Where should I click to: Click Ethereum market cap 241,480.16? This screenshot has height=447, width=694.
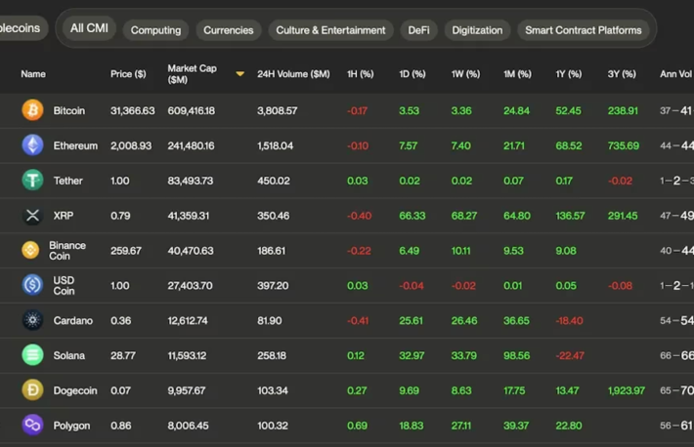tap(191, 145)
